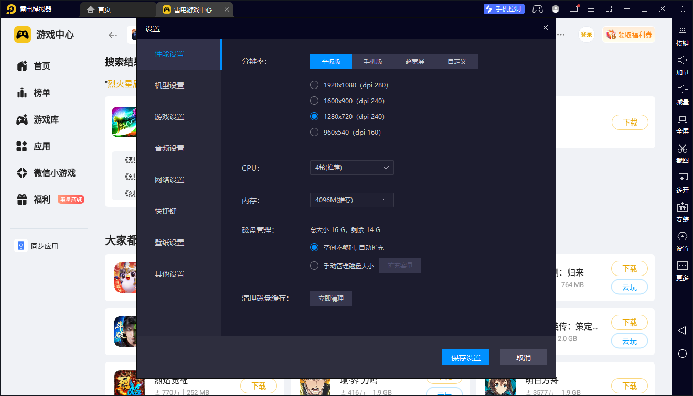
Task: Open 其他设置 settings category
Action: pyautogui.click(x=178, y=274)
